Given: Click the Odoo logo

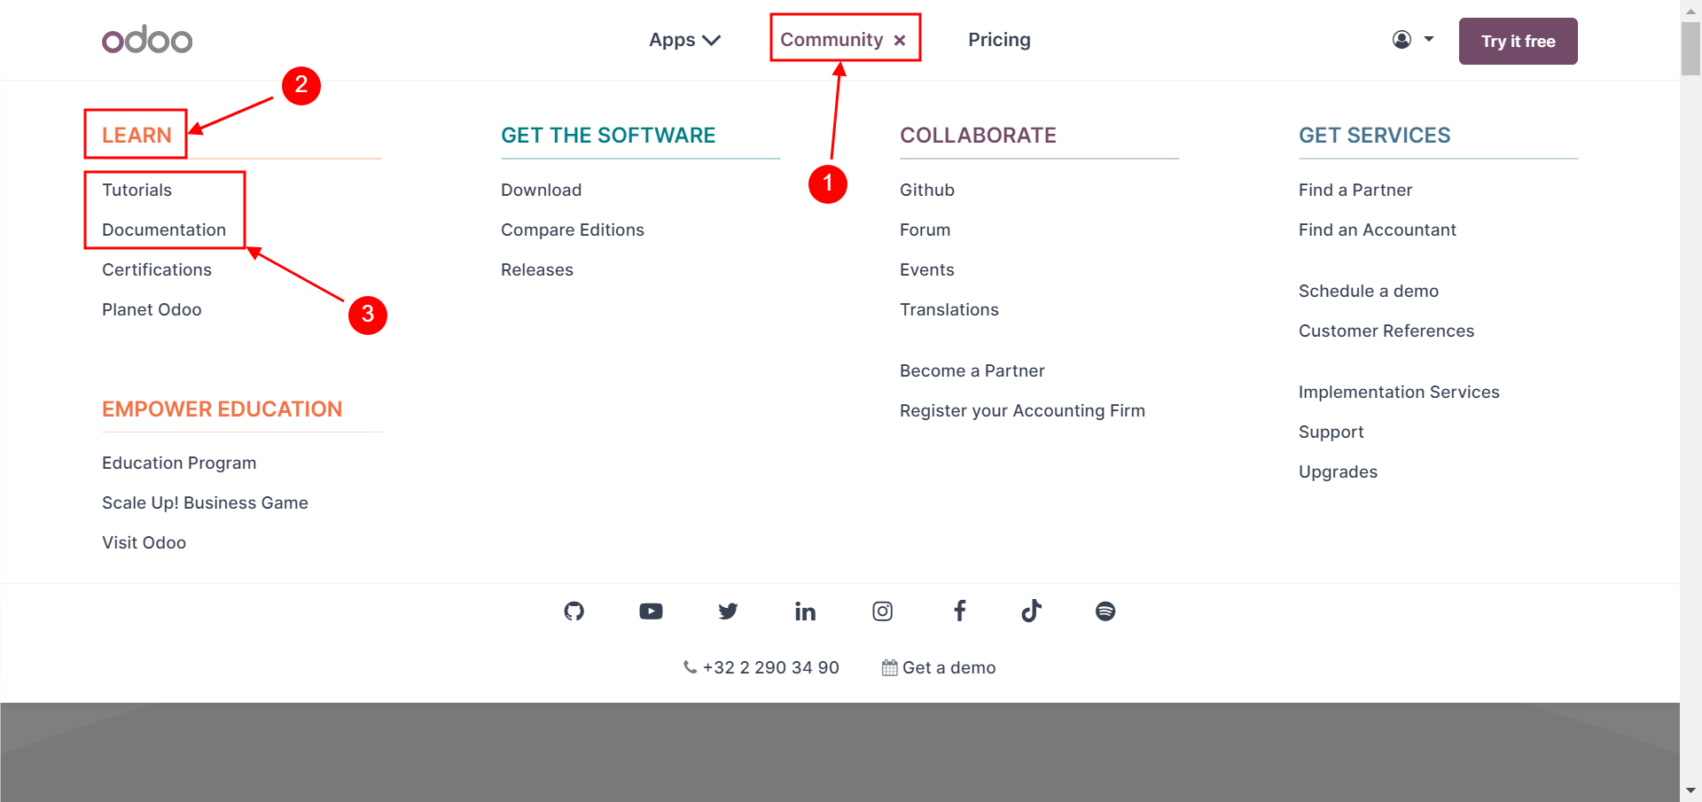Looking at the screenshot, I should [147, 40].
